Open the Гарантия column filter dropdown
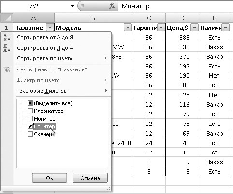Screen dimensions: 233x194 click(x=161, y=28)
